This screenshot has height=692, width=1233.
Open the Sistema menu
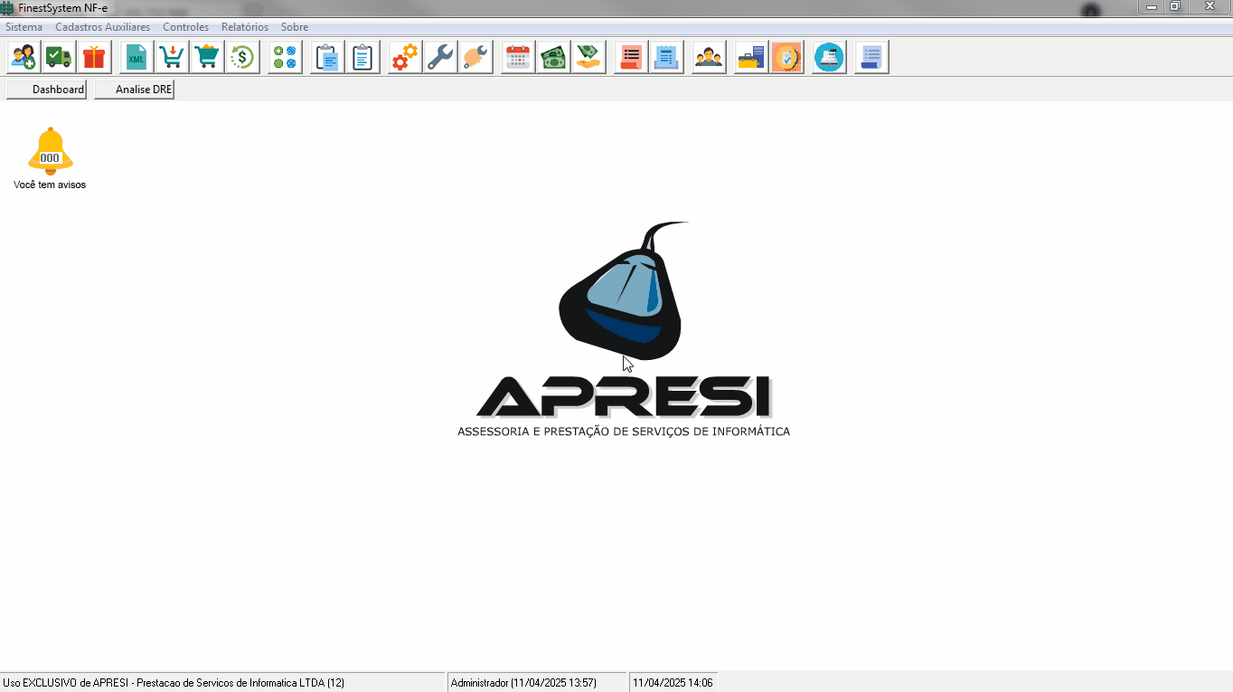tap(24, 27)
